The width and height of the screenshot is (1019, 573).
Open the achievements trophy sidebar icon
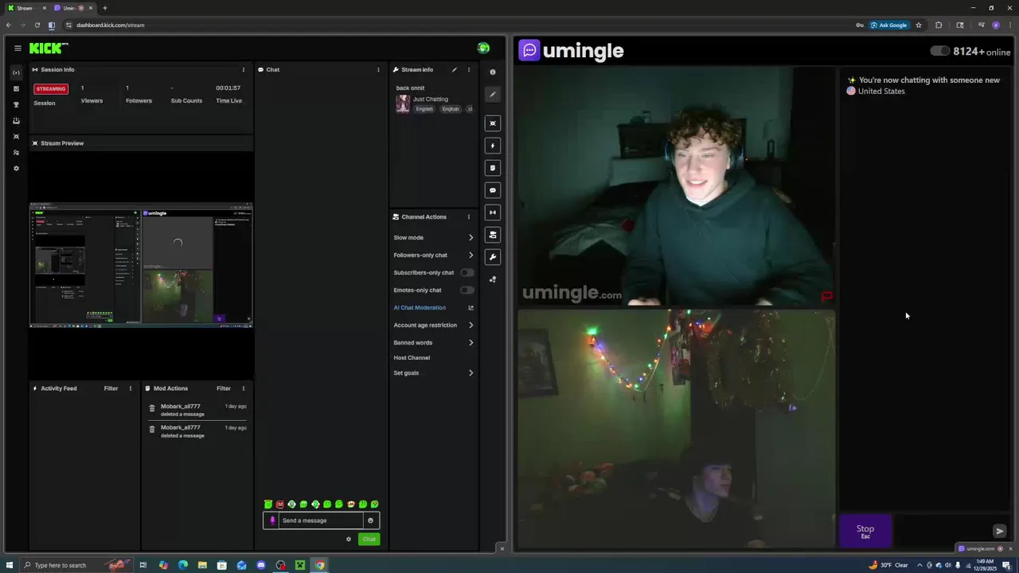(16, 104)
